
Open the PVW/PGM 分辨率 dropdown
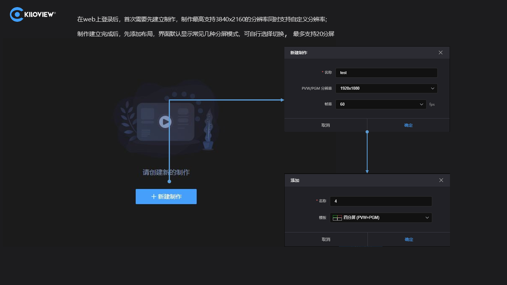386,88
